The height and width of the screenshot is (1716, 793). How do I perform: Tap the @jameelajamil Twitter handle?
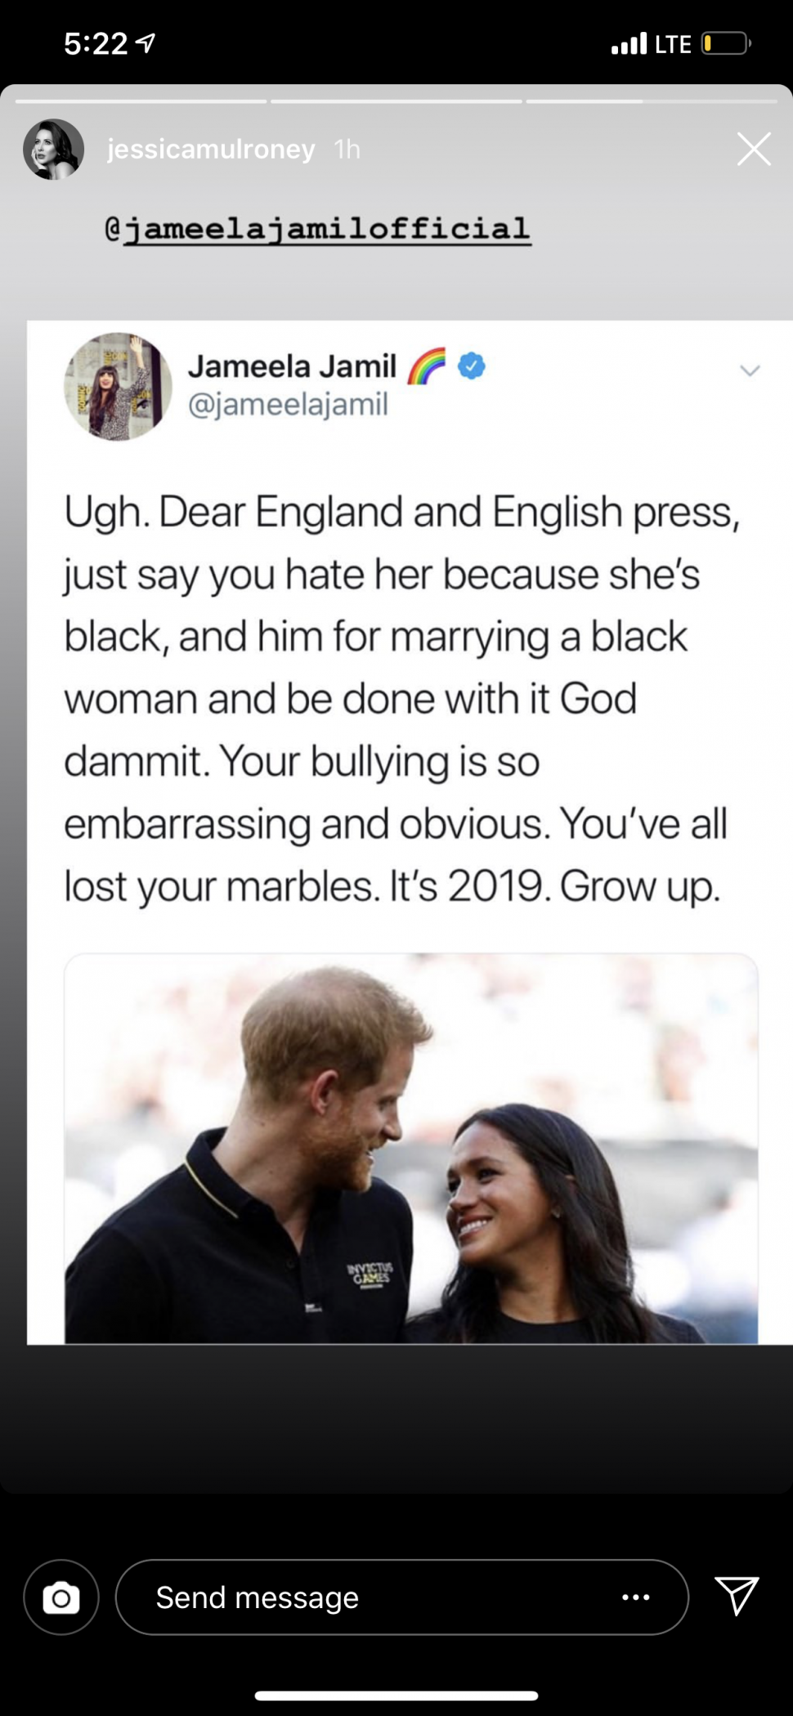288,404
